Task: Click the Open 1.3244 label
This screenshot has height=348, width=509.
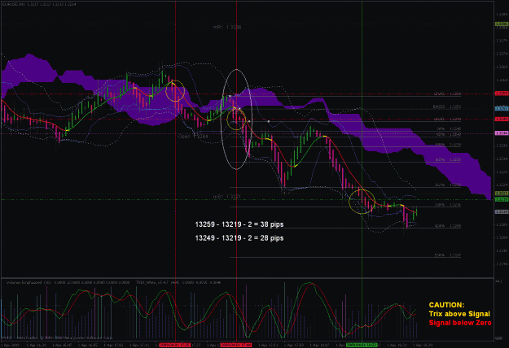Action: [193, 137]
